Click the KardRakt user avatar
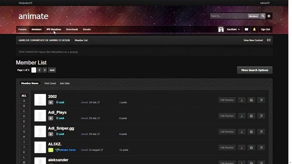This screenshot has width=292, height=164. (221, 29)
